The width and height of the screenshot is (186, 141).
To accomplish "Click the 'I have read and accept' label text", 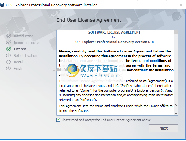I will click(x=106, y=120).
